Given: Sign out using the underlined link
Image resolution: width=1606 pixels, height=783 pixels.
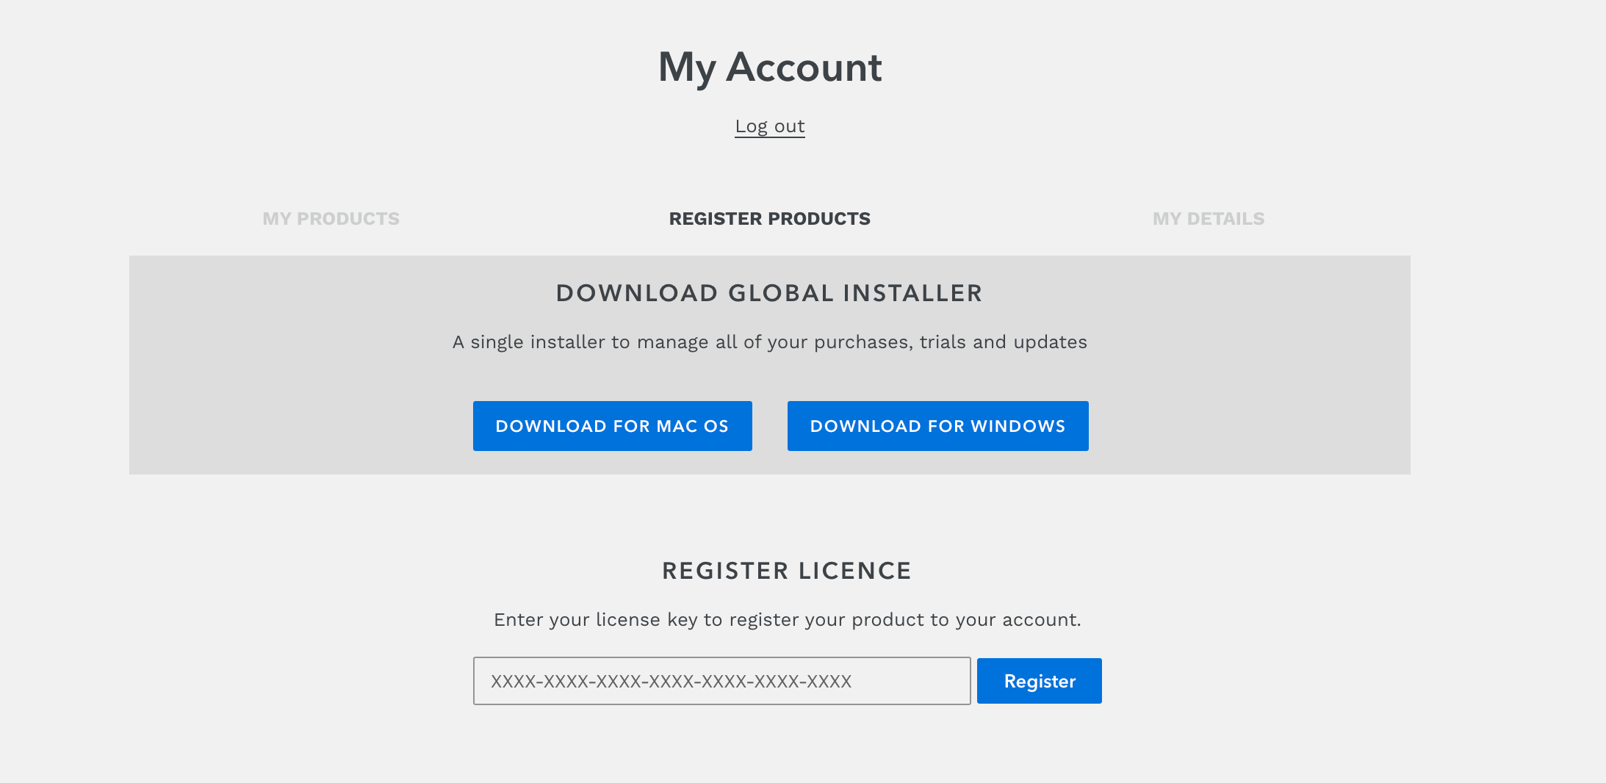Looking at the screenshot, I should (x=770, y=126).
